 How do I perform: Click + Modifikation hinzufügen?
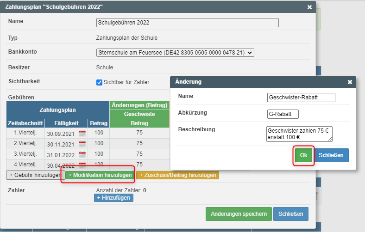(100, 175)
